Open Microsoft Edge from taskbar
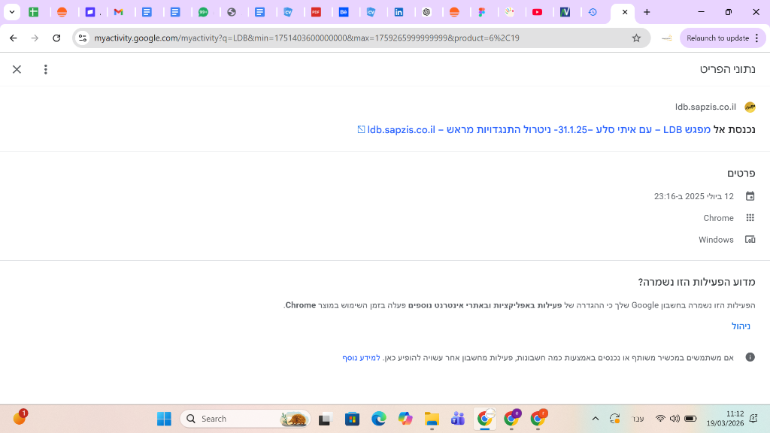770x433 pixels. click(x=379, y=419)
